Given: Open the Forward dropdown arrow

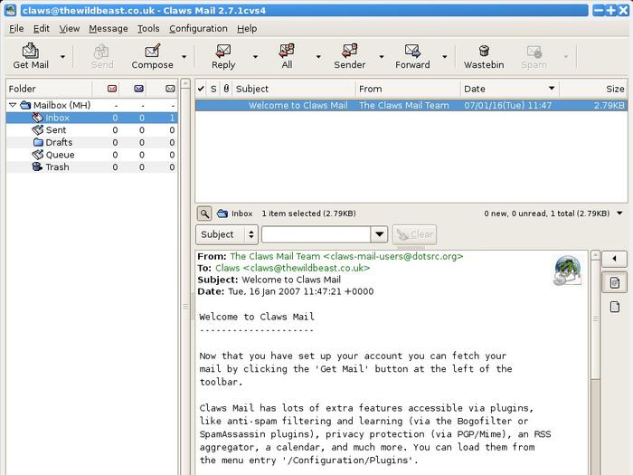Looking at the screenshot, I should [445, 56].
